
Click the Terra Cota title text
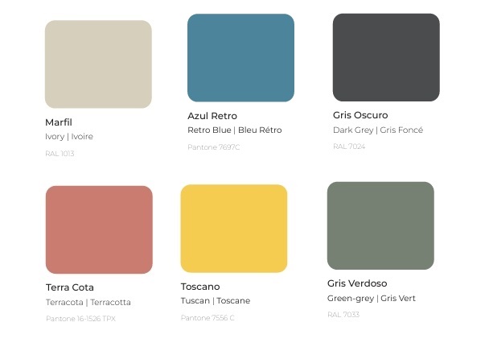tap(70, 287)
